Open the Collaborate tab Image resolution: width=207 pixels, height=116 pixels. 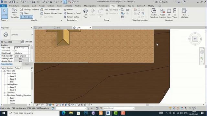(x=104, y=6)
